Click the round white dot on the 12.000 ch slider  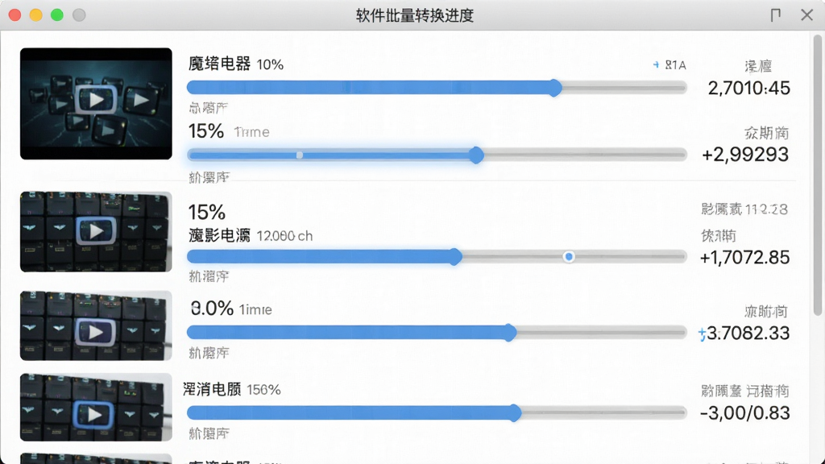pos(569,257)
